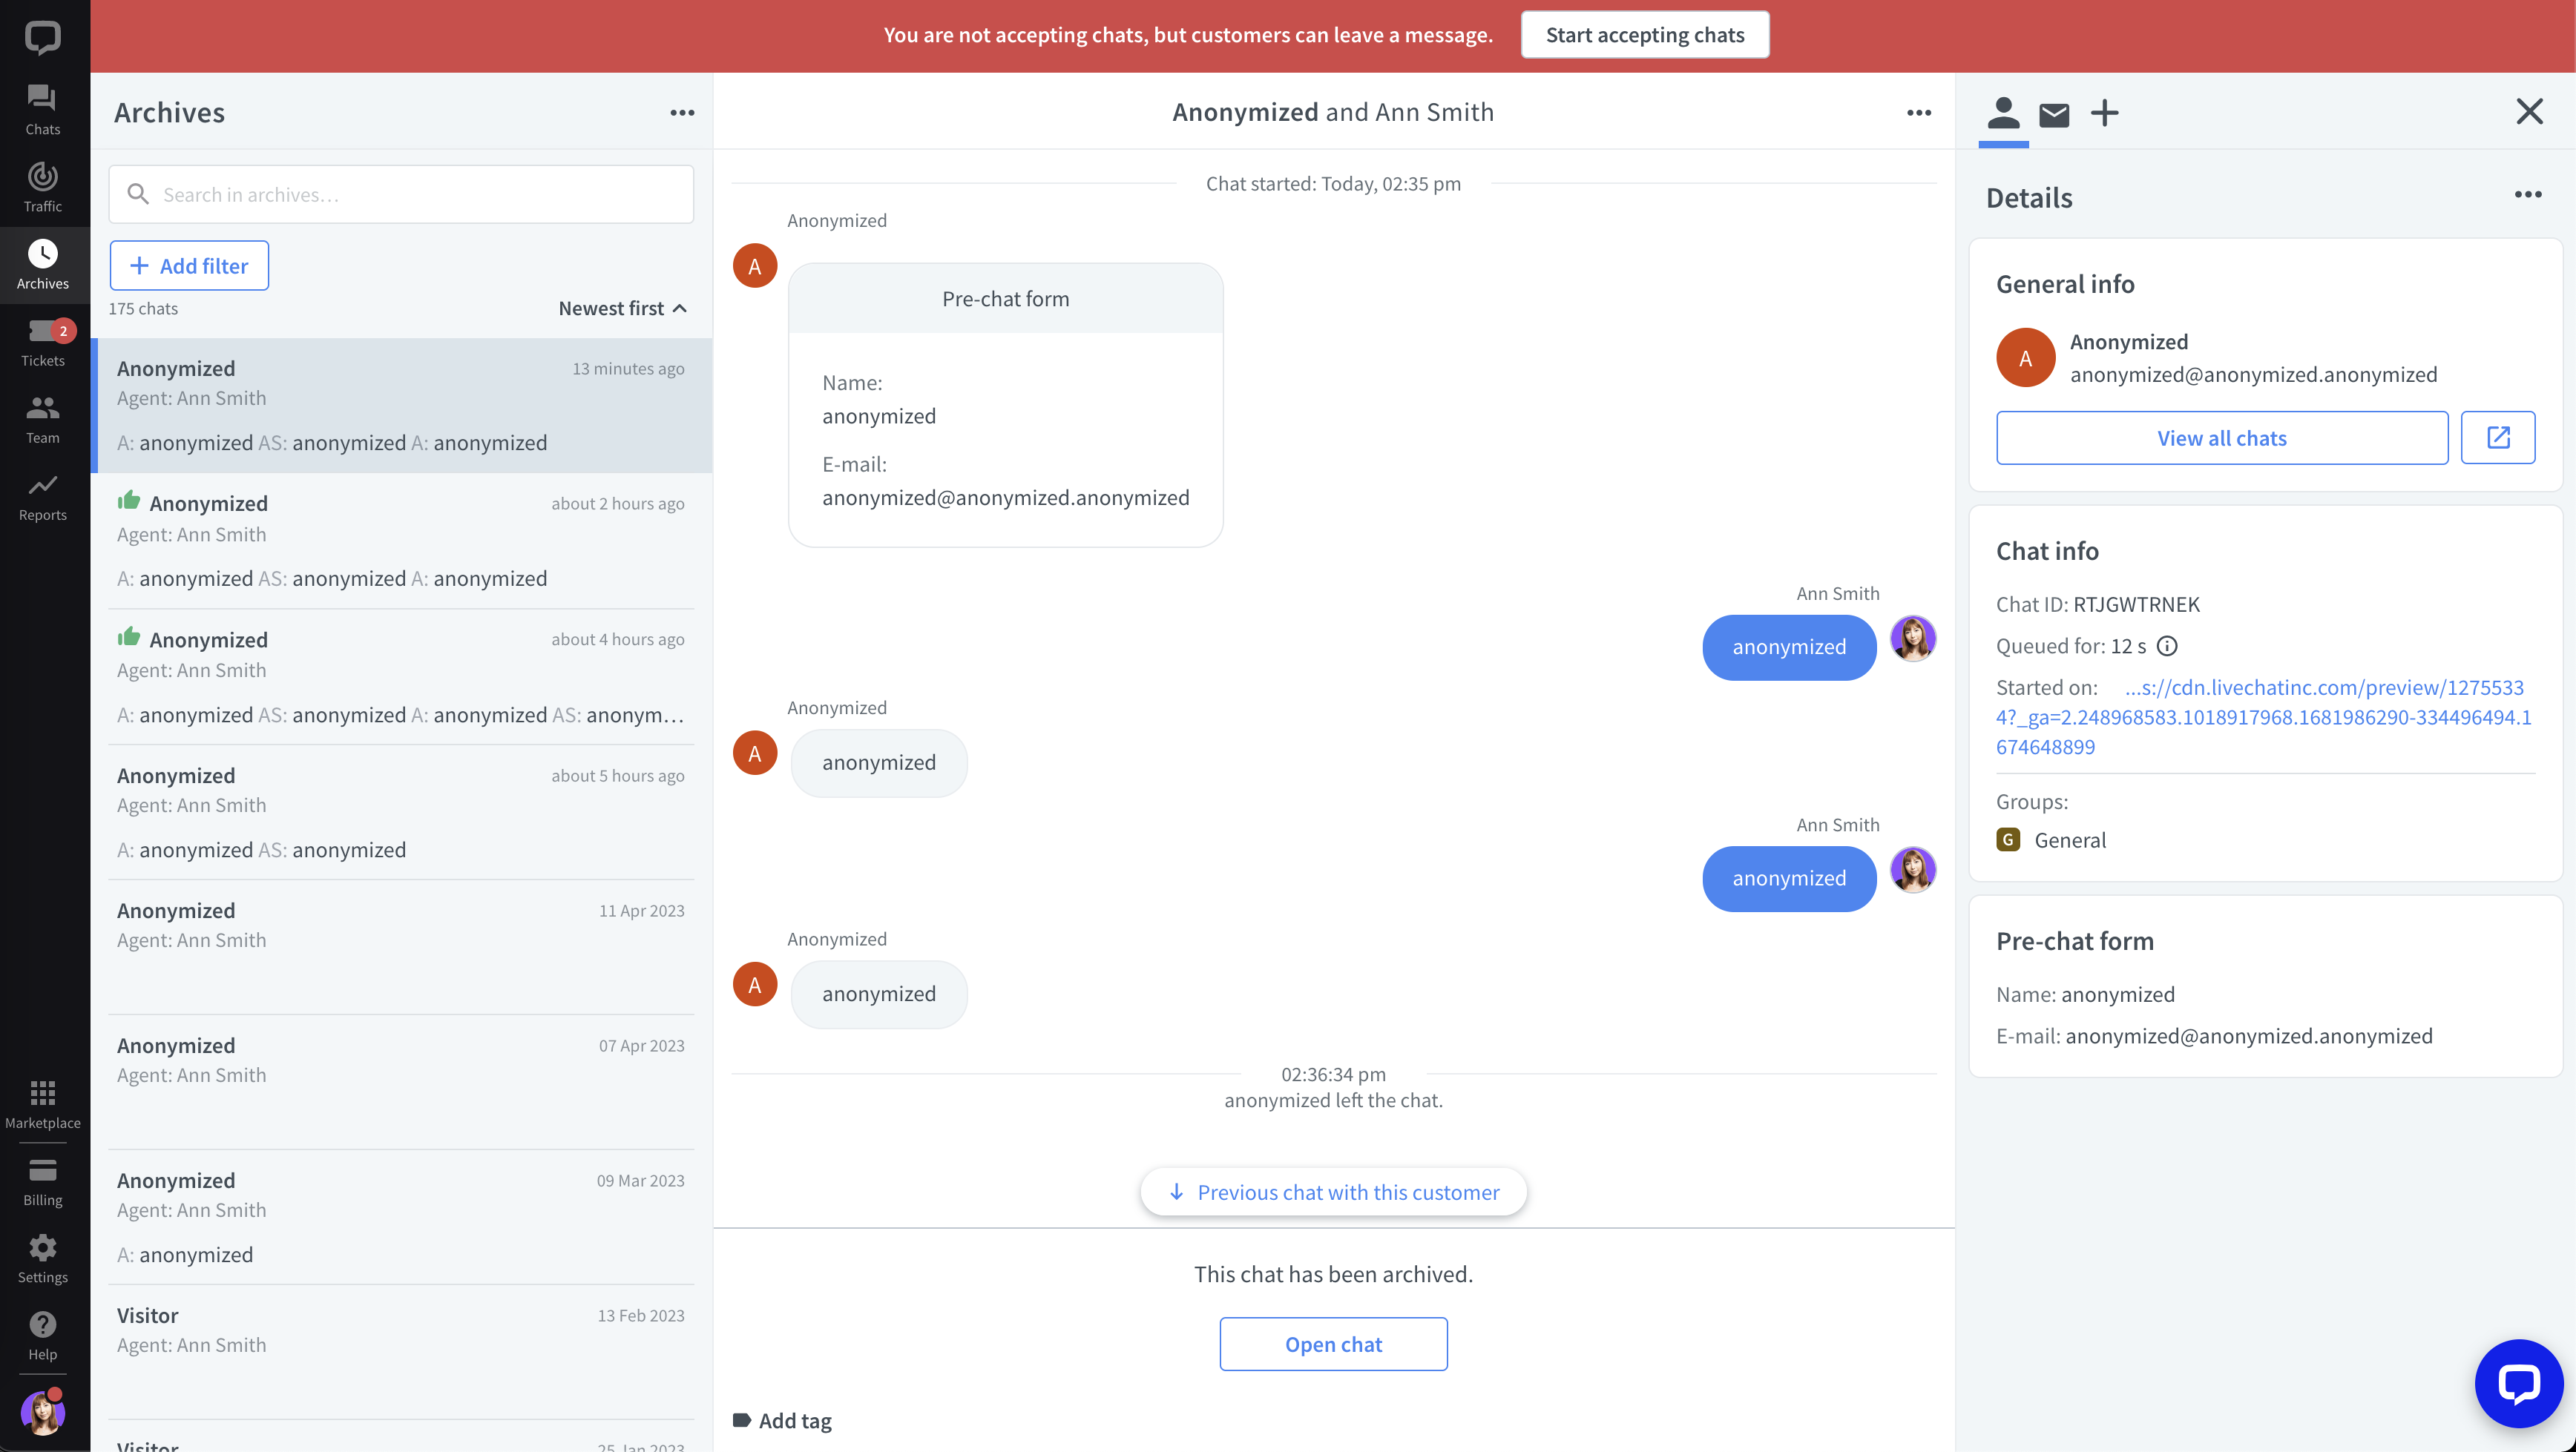Click the customer avatar in General info

(x=2025, y=357)
